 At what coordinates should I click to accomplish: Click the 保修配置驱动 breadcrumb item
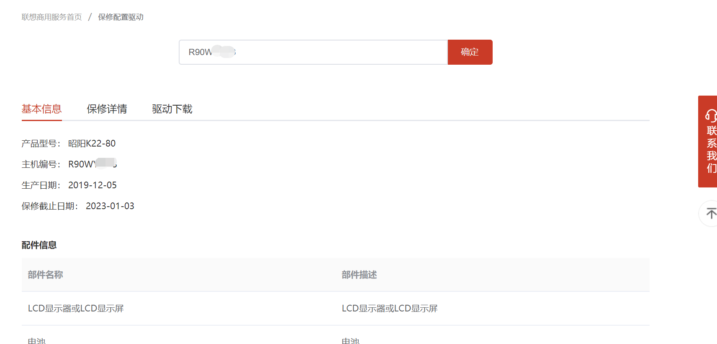point(121,17)
